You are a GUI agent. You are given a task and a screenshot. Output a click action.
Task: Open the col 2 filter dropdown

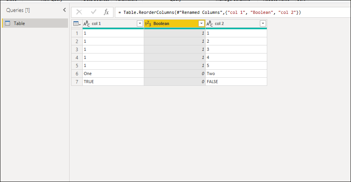pos(263,23)
